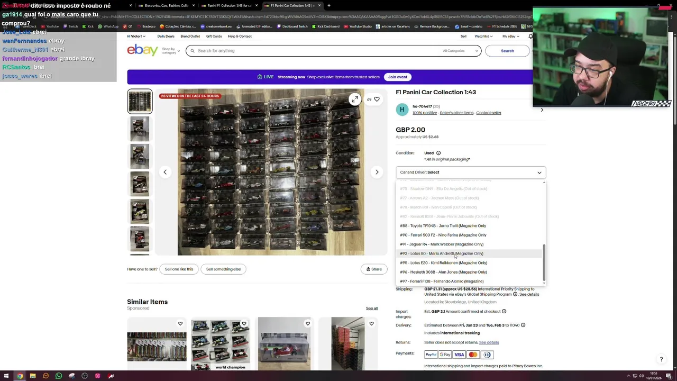Click the Join event button

point(398,77)
